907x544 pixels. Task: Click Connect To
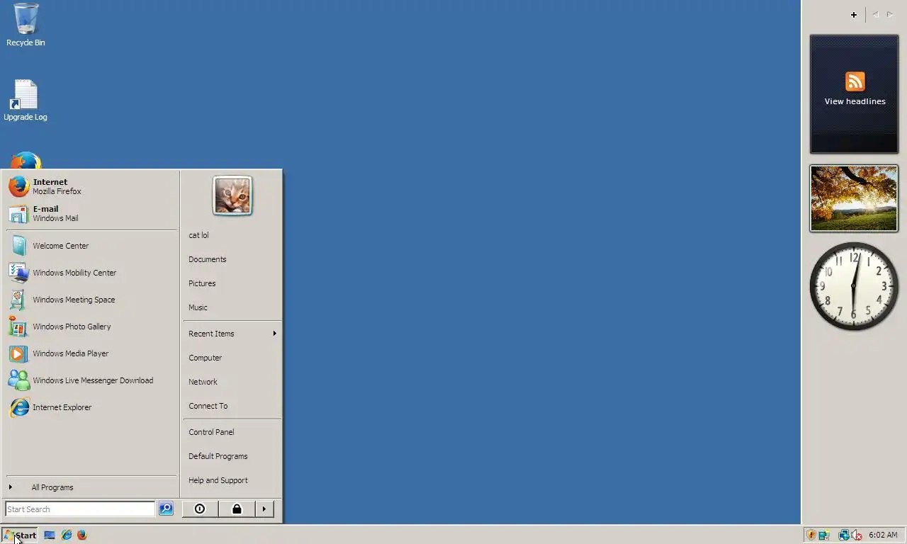click(232, 406)
